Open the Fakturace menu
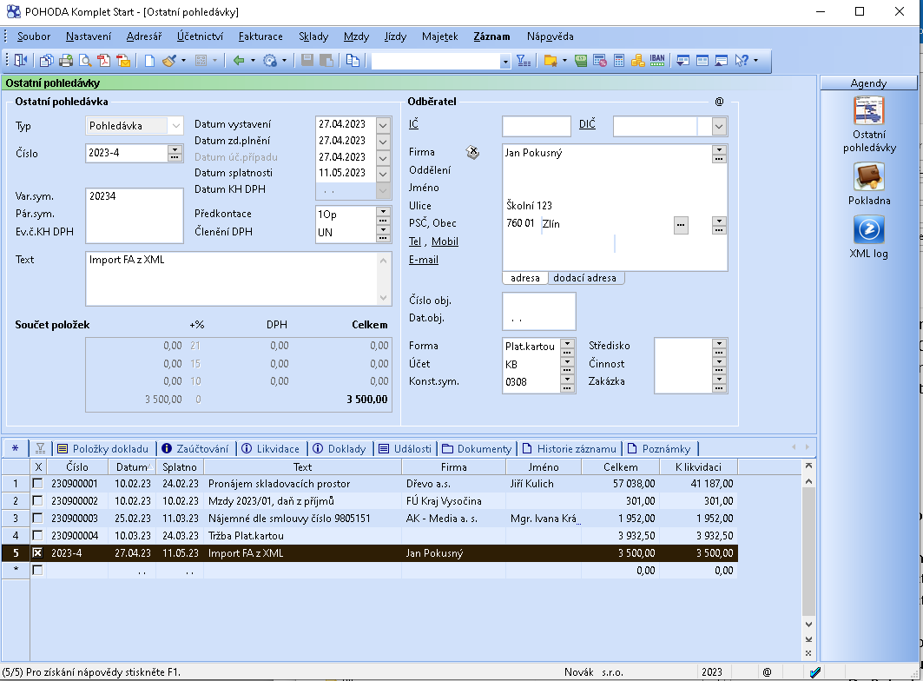This screenshot has height=681, width=923. pos(260,36)
